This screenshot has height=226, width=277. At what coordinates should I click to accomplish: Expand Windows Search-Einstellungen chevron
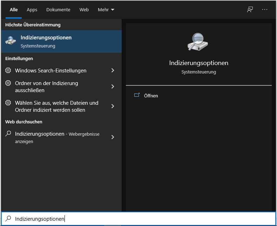click(113, 71)
